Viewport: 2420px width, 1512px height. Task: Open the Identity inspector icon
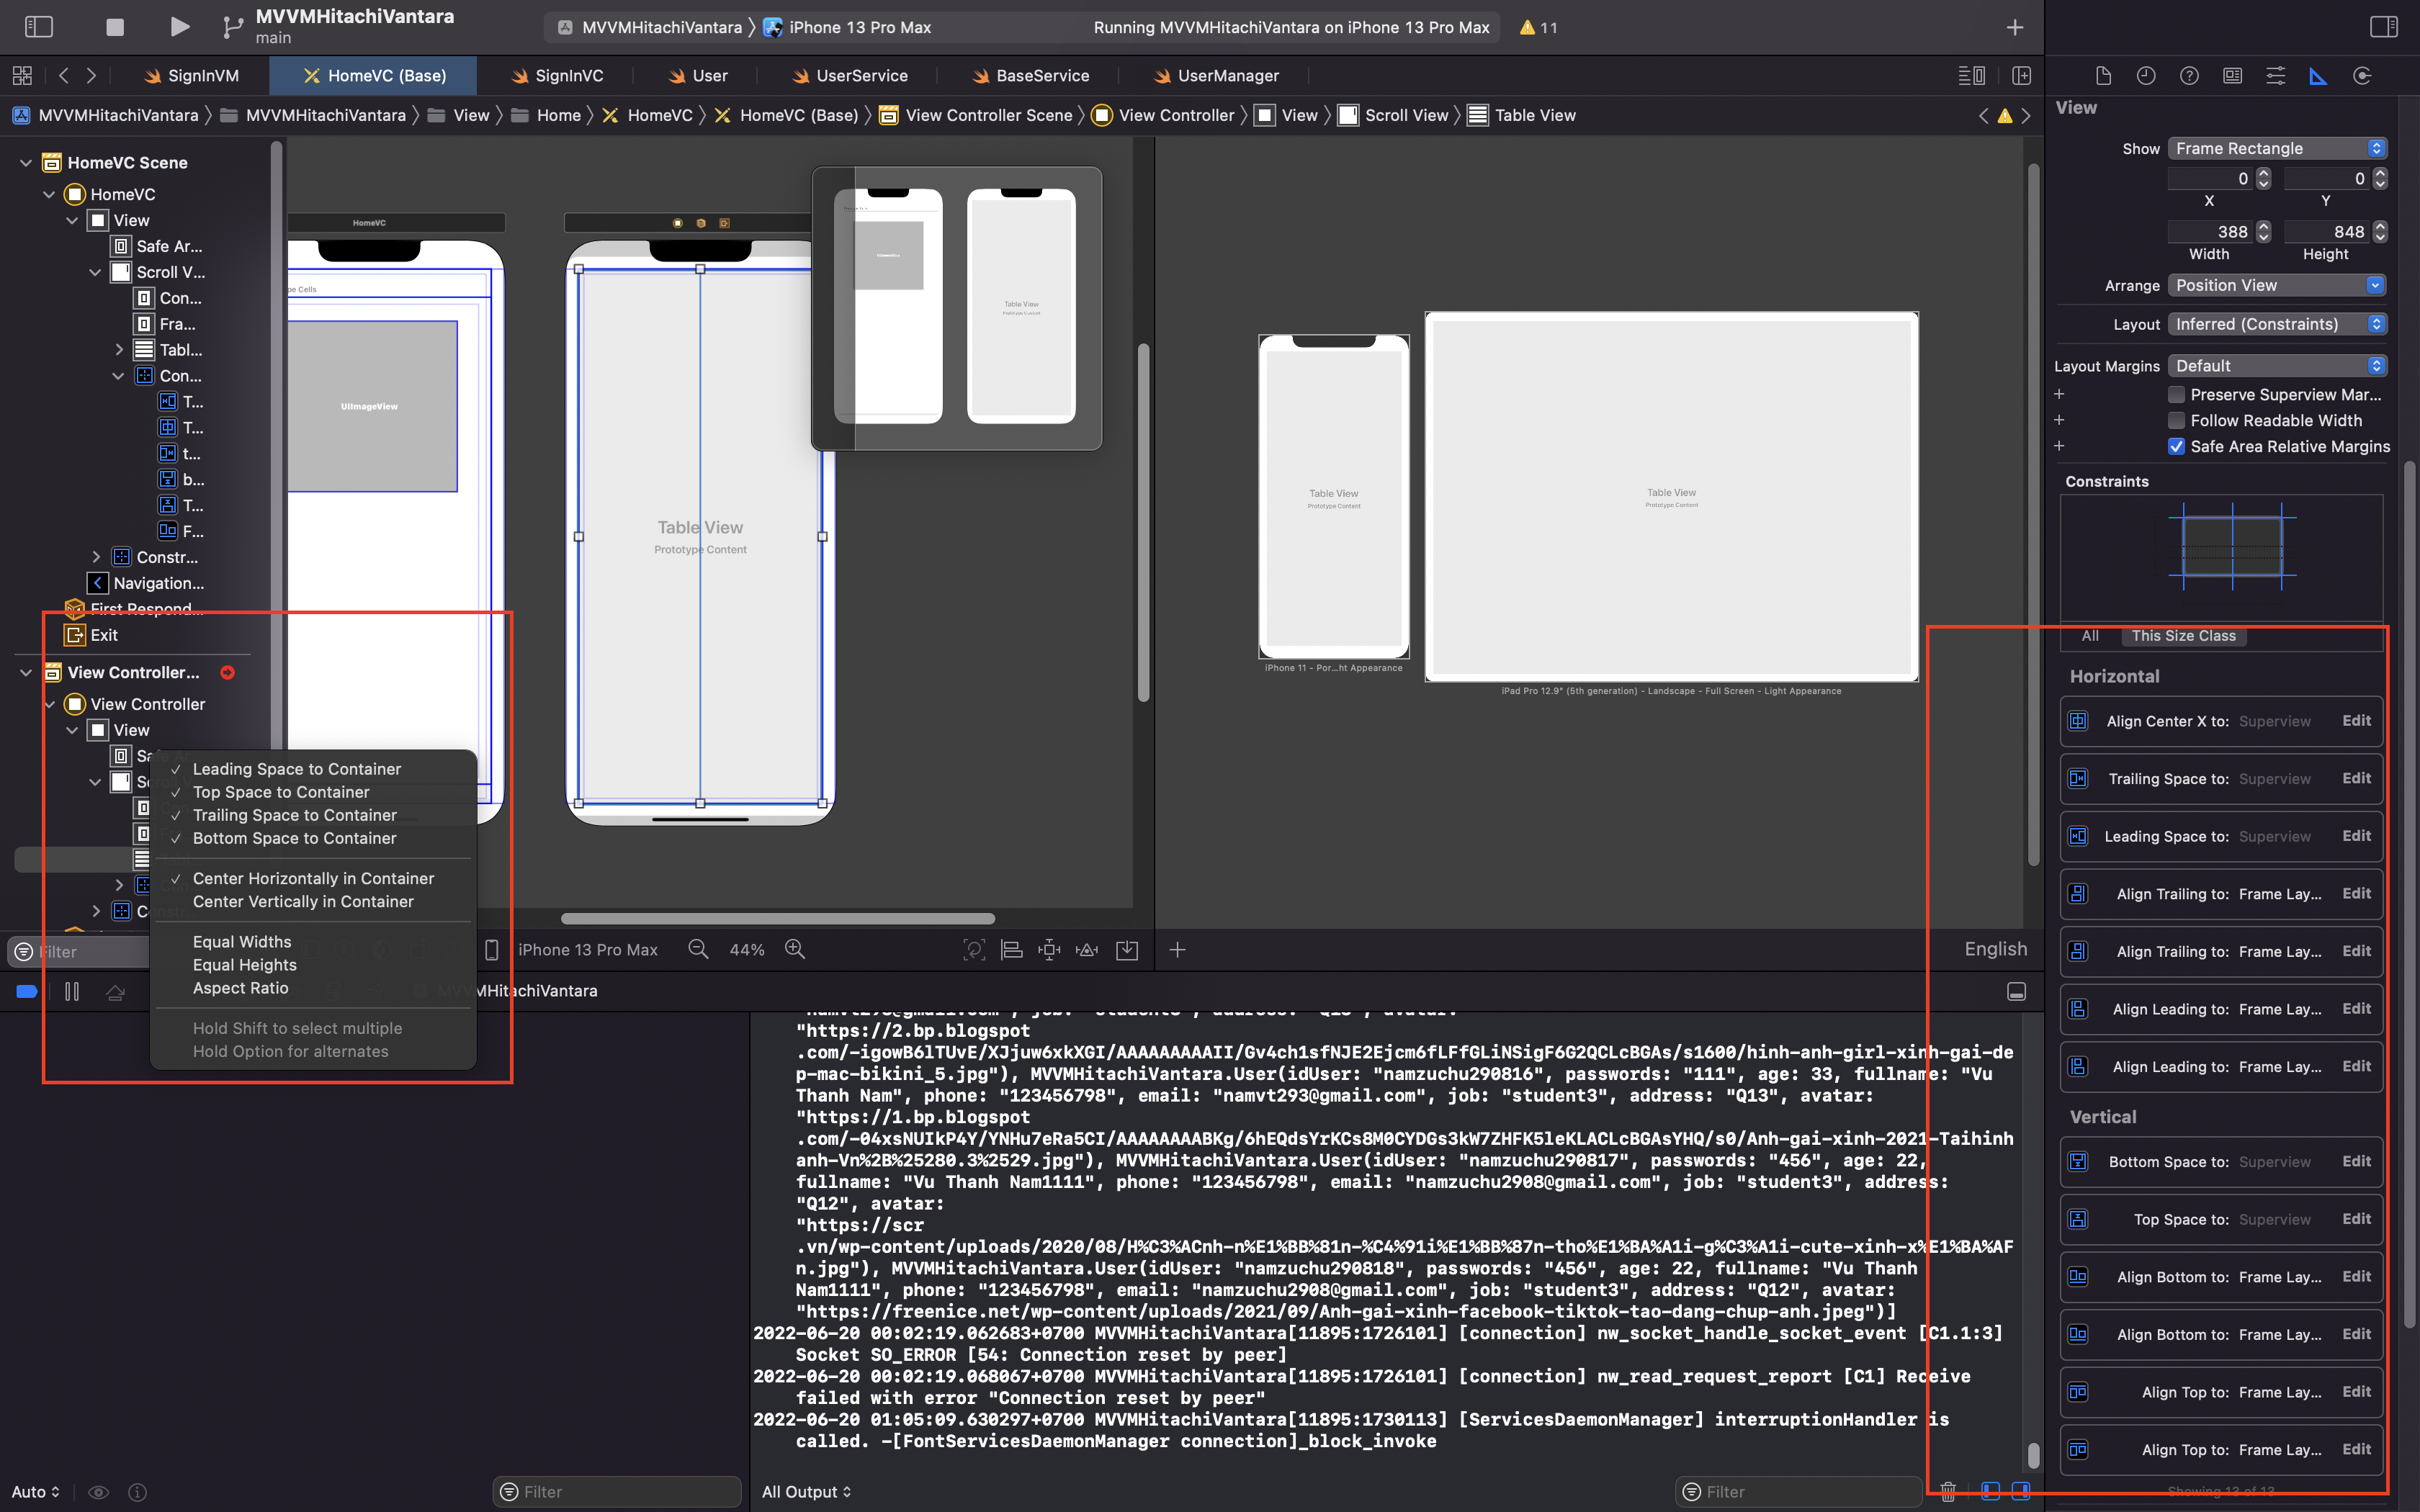point(2232,76)
